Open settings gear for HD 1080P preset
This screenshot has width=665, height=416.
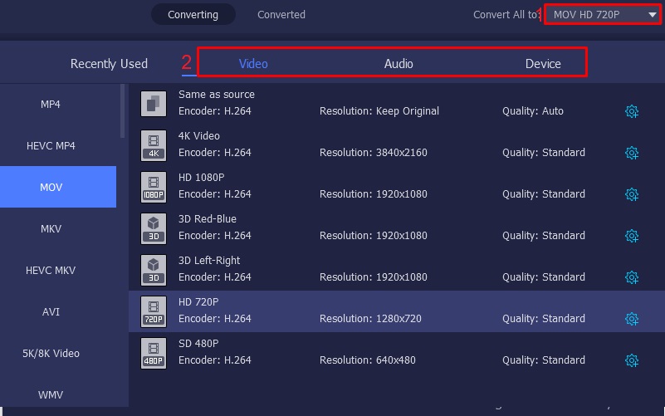(x=632, y=194)
